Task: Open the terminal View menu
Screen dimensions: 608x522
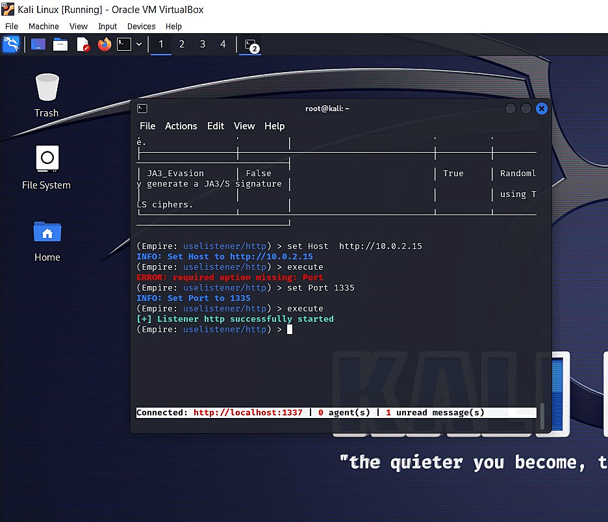Action: tap(244, 126)
